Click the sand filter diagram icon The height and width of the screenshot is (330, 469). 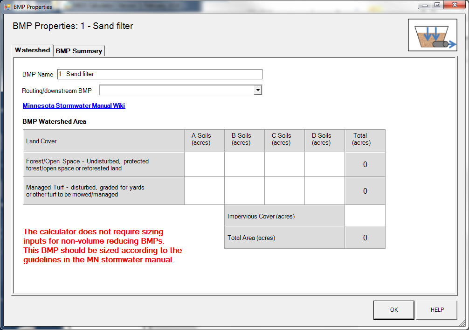point(432,35)
